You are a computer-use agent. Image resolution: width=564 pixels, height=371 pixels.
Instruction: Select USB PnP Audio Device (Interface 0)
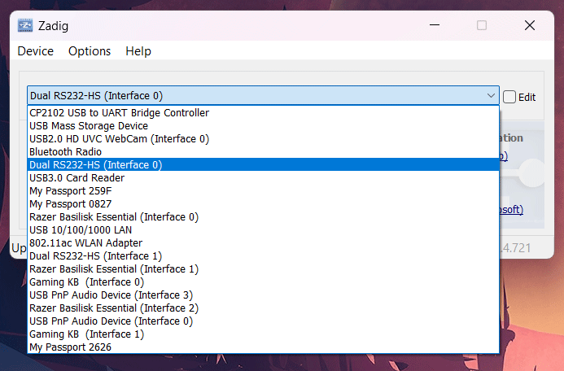pyautogui.click(x=264, y=321)
